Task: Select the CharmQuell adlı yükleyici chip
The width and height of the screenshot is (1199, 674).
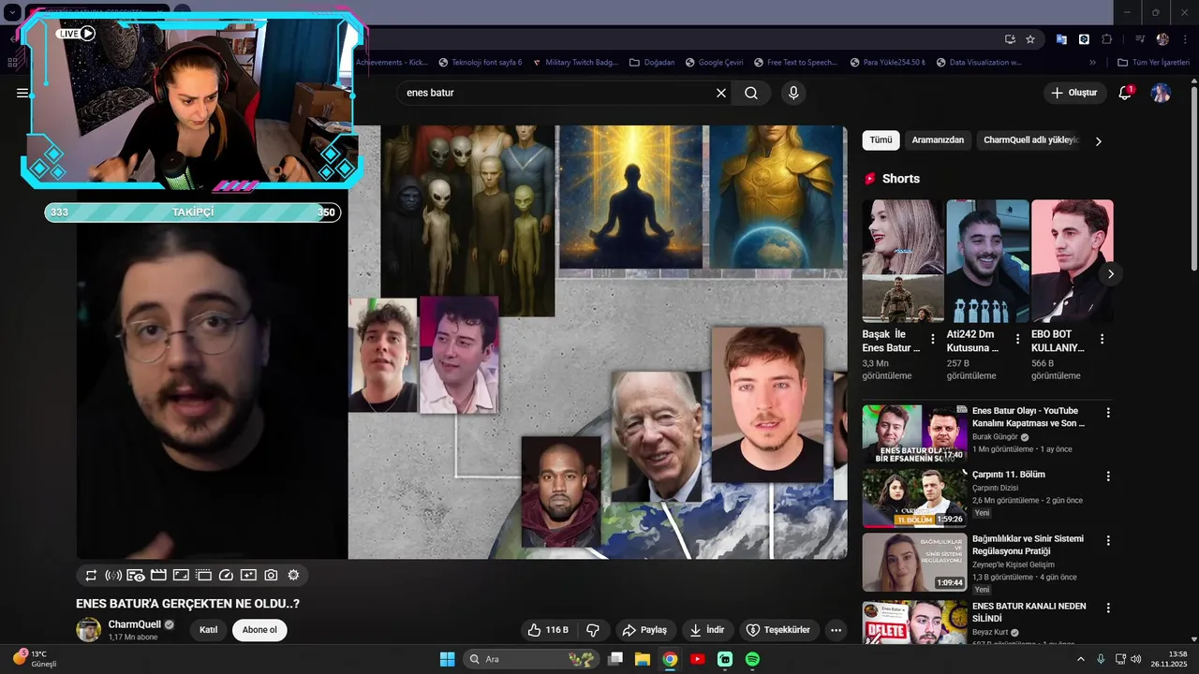Action: 1030,140
